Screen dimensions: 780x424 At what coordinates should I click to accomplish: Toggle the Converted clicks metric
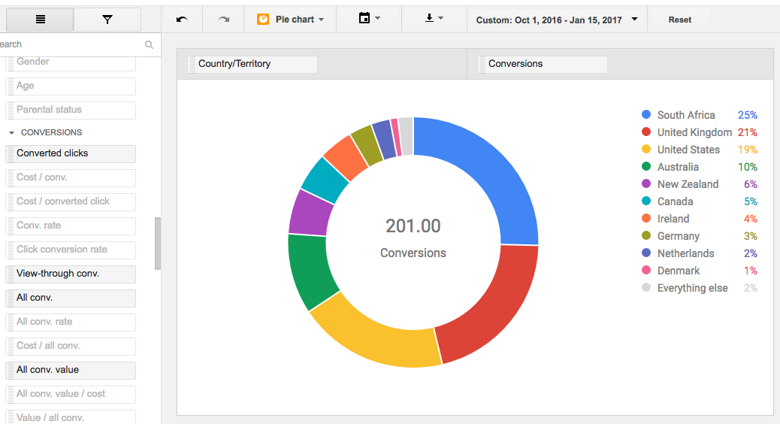(x=71, y=153)
